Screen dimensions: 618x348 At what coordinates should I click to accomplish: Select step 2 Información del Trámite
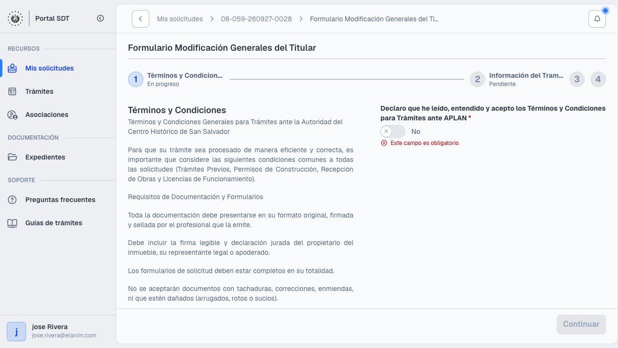coord(517,79)
